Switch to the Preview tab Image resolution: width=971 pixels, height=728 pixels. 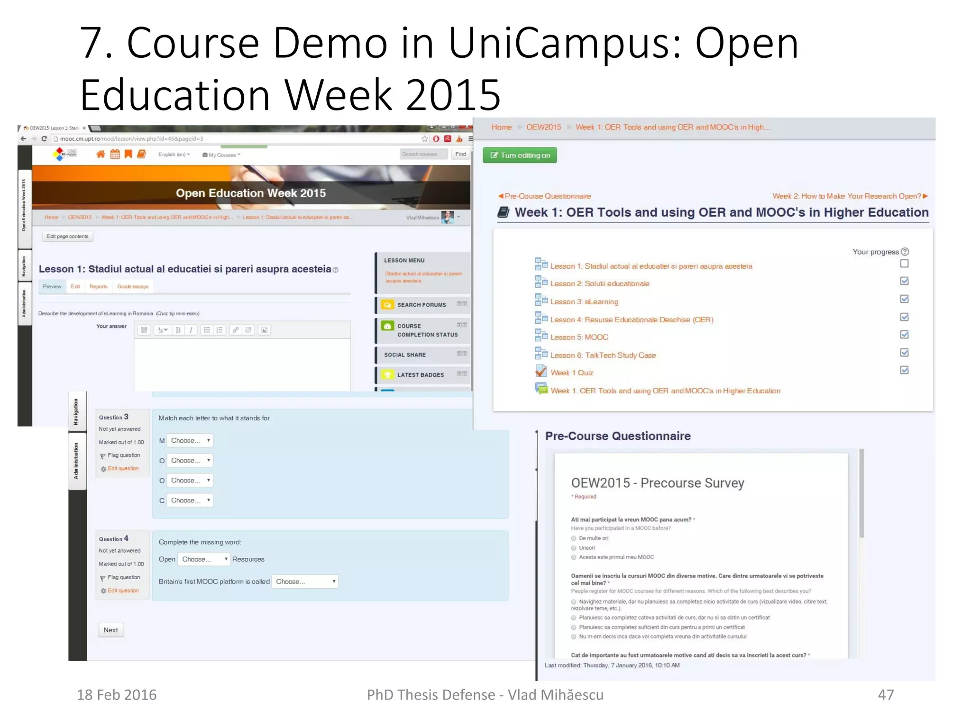[52, 286]
